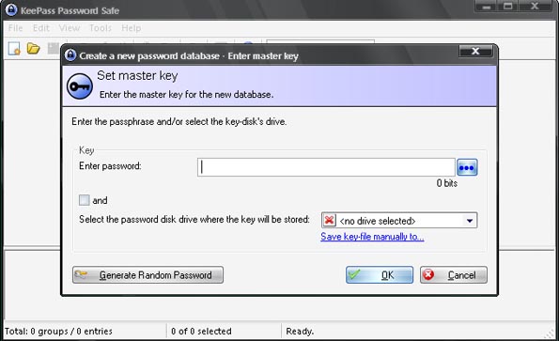This screenshot has height=341, width=559.
Task: Close the KeePass Password Safe window
Action: tap(535, 6)
